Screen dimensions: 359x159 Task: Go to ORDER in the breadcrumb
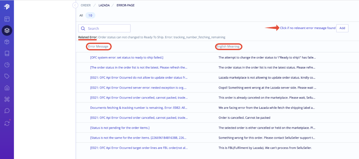click(x=86, y=5)
